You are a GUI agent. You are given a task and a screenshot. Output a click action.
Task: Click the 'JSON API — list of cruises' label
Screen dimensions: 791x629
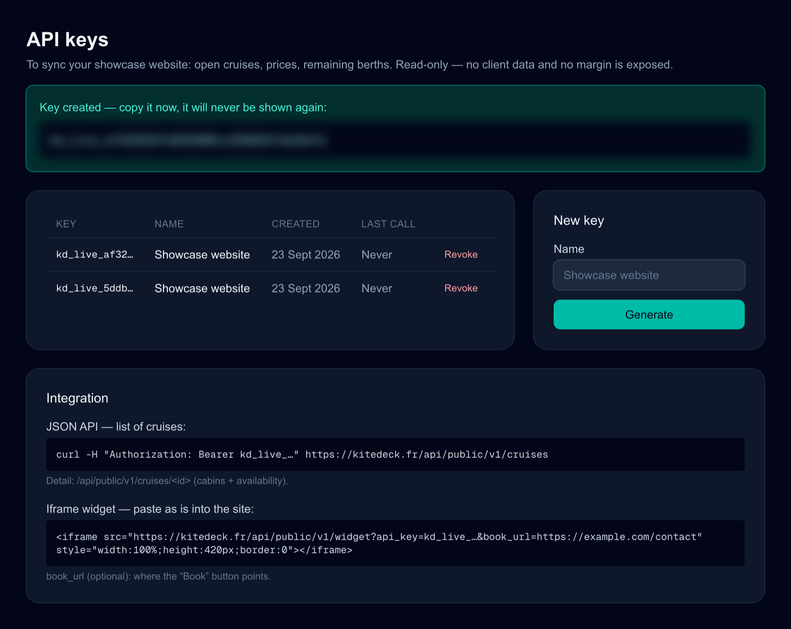point(116,426)
